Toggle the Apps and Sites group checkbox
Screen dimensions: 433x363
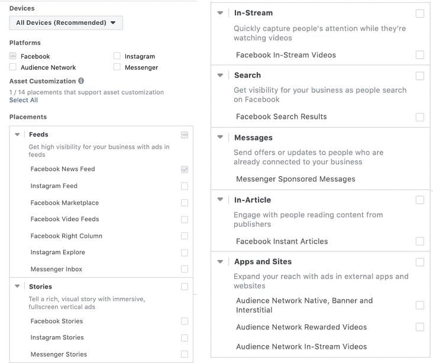click(x=420, y=262)
